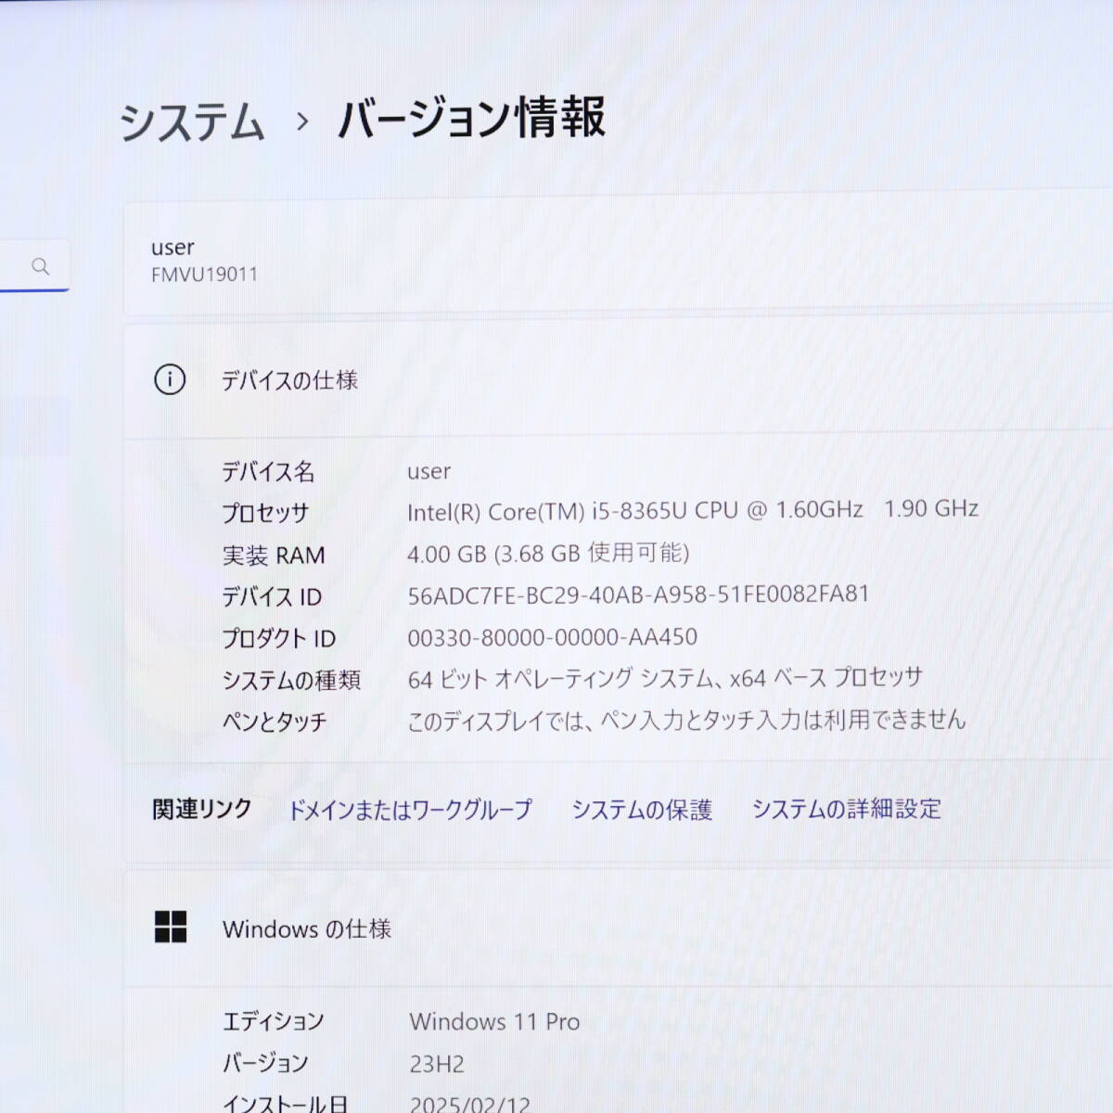Click the 関連リンク label
This screenshot has height=1113, width=1113.
(202, 810)
